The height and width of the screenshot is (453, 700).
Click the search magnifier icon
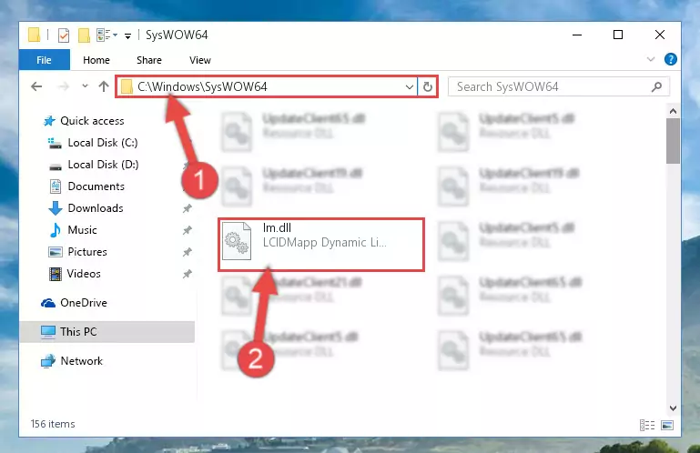[656, 86]
